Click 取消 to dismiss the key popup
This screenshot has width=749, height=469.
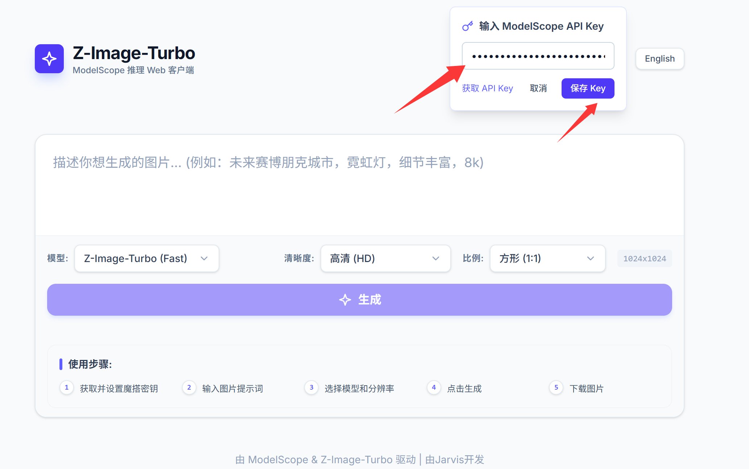[538, 88]
